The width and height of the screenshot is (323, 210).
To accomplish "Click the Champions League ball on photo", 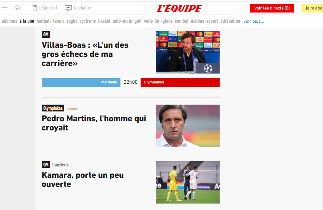I will (x=208, y=68).
